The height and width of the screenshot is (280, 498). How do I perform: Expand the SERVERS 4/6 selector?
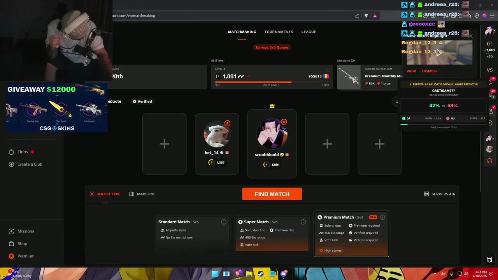pos(439,194)
